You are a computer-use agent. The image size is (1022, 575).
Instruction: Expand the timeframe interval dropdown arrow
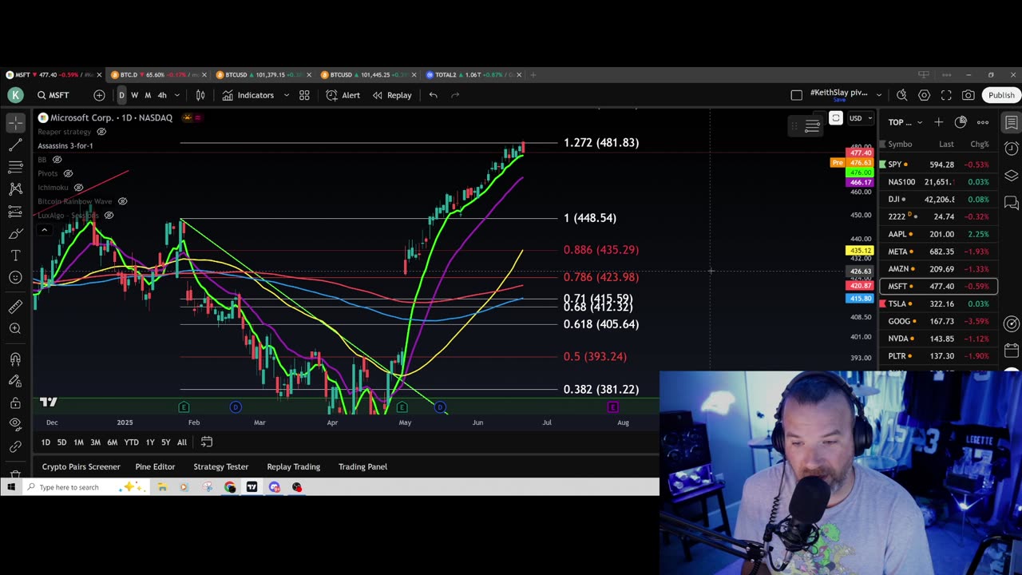tap(177, 95)
